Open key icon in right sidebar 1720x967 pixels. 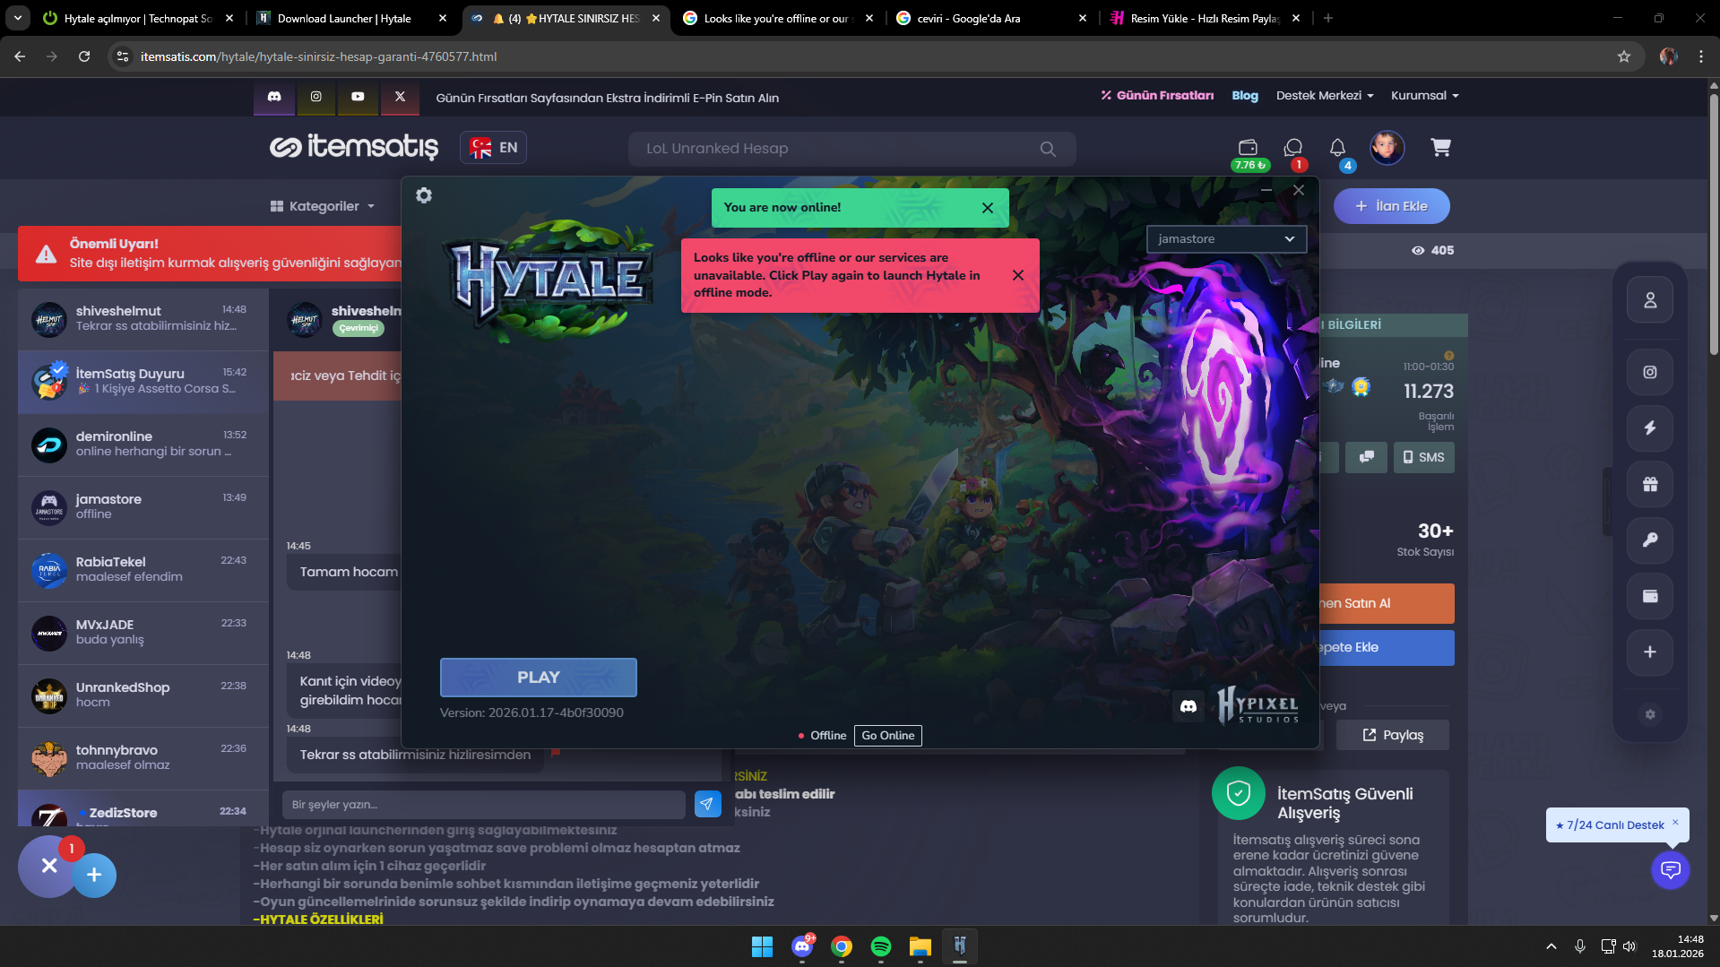point(1650,540)
